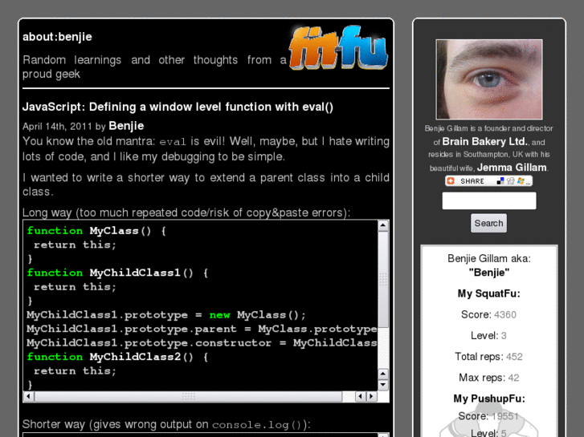Open the Brain Bakery Ltd. link
This screenshot has height=437, width=584.
(x=486, y=142)
